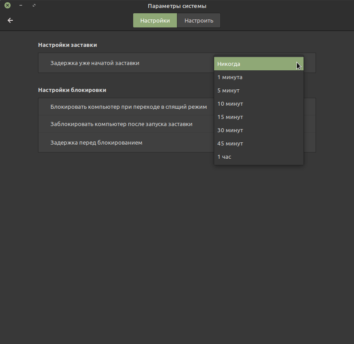This screenshot has width=354, height=344.
Task: Click the Параметры системы window title
Action: coord(177,6)
